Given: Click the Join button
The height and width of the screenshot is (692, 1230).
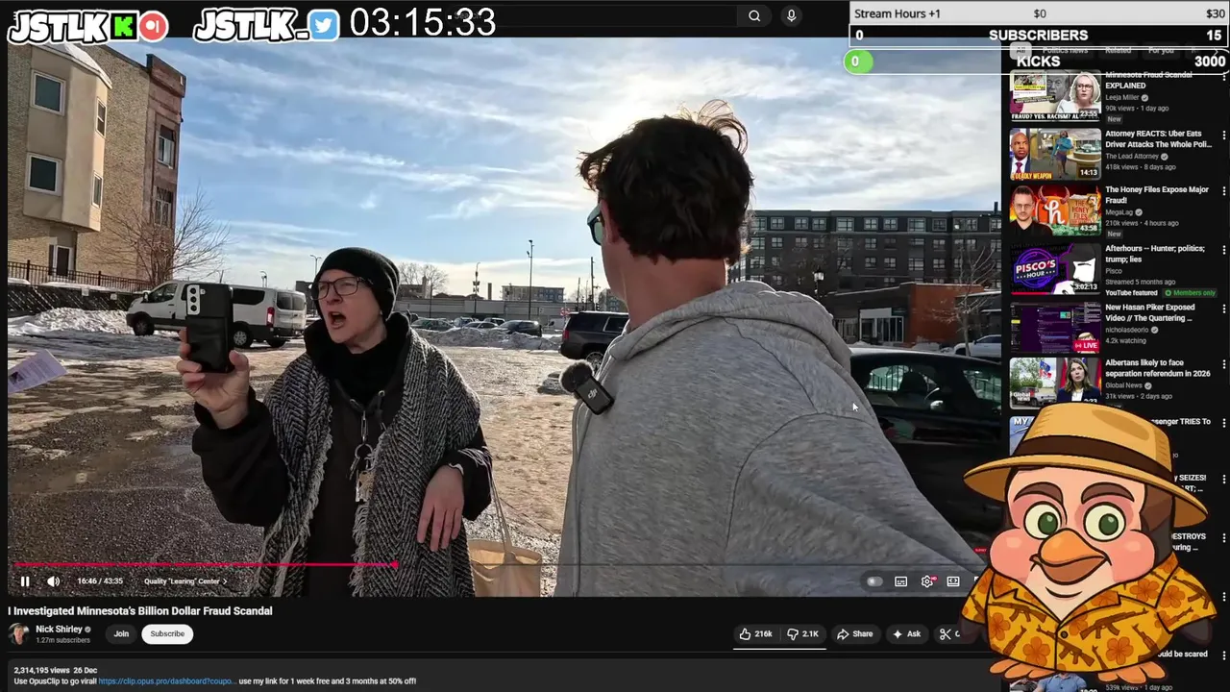Looking at the screenshot, I should pyautogui.click(x=121, y=634).
